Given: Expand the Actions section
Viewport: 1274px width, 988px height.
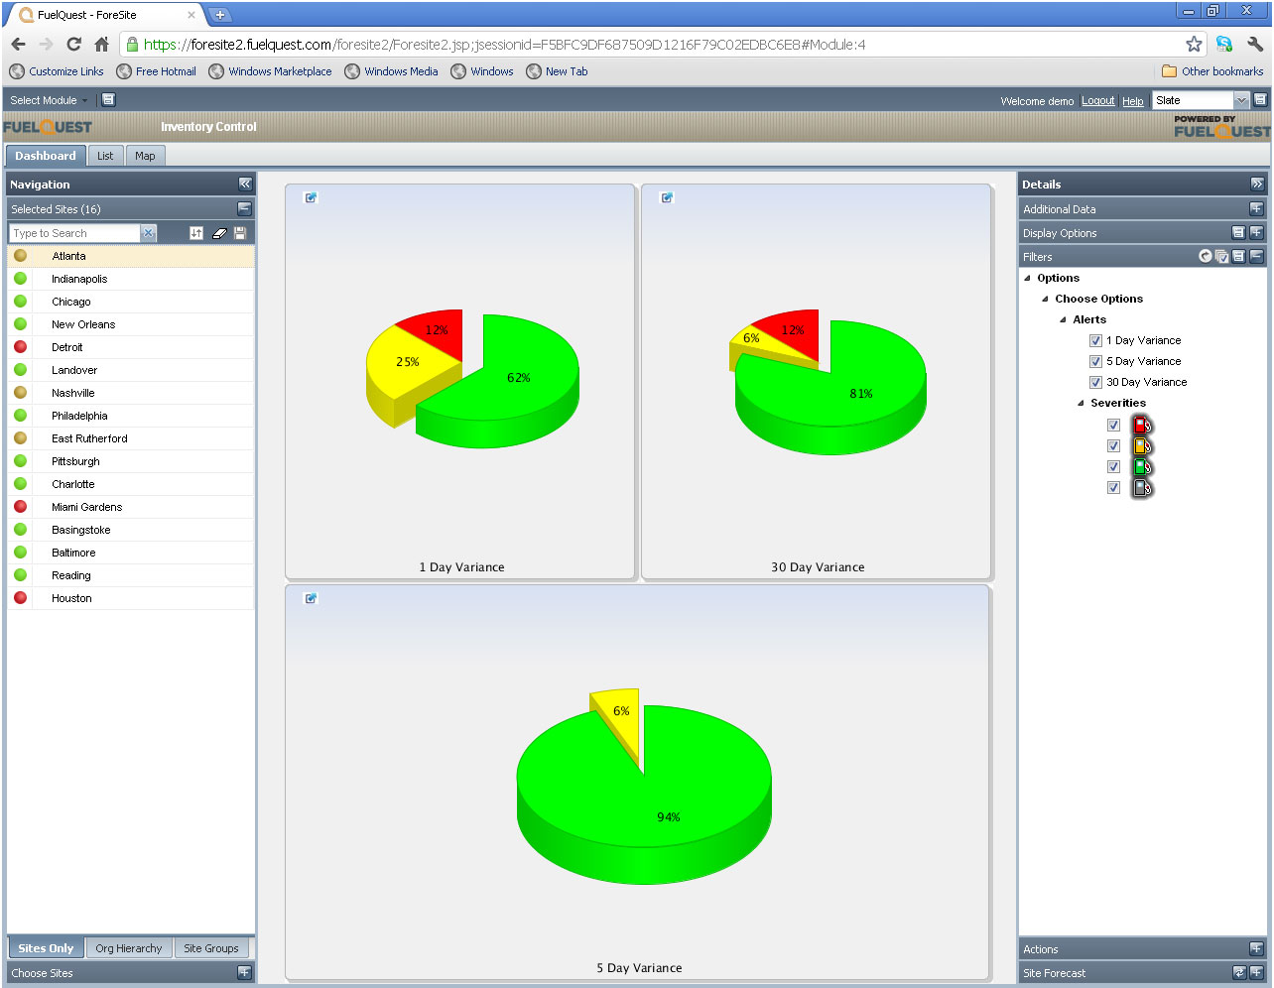Looking at the screenshot, I should (1256, 948).
